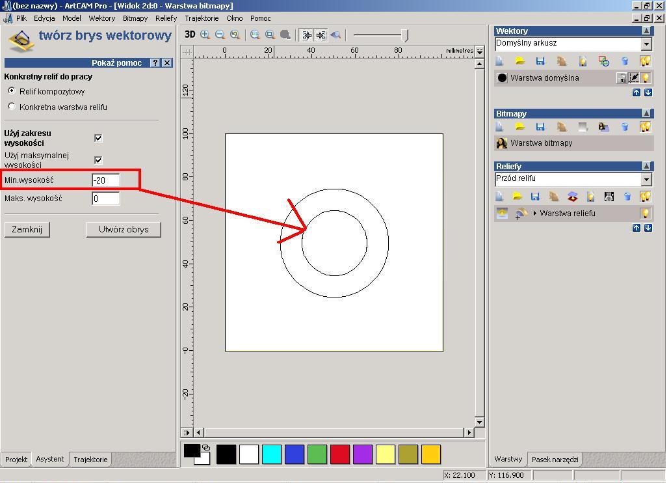Open the Wektory menu

point(102,18)
